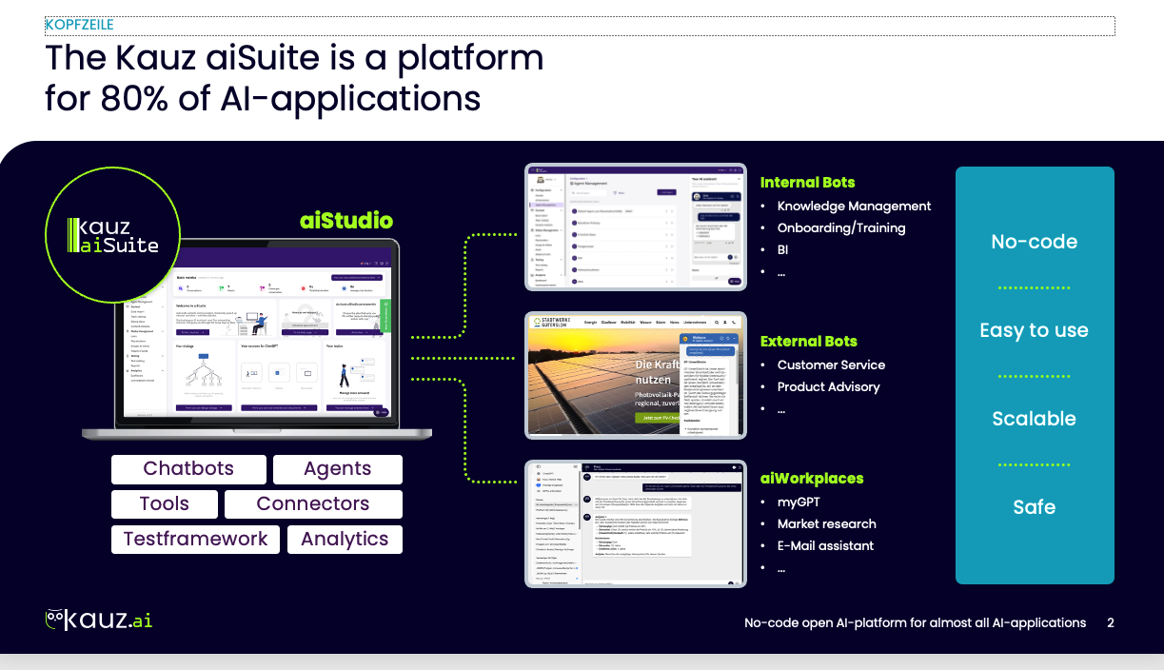Select the aiStudio laptop screenshot

257,339
